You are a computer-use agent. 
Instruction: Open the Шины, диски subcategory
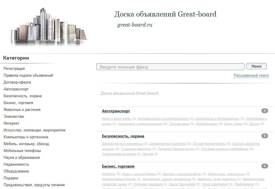coord(233,124)
